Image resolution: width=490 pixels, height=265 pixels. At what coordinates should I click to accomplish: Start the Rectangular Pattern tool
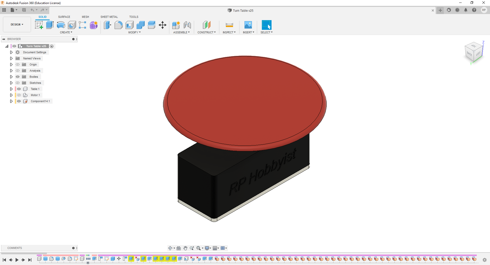pyautogui.click(x=82, y=25)
